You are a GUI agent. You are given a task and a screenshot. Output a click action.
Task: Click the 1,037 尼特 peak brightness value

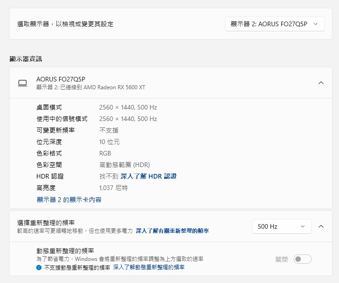(x=113, y=188)
